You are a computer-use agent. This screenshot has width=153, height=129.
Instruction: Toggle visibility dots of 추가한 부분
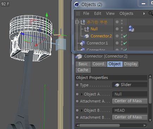122,22
